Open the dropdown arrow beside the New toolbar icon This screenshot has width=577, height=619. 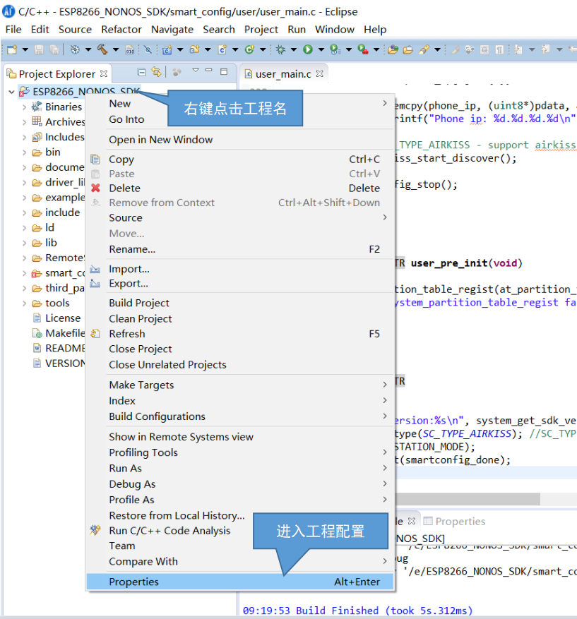(25, 49)
